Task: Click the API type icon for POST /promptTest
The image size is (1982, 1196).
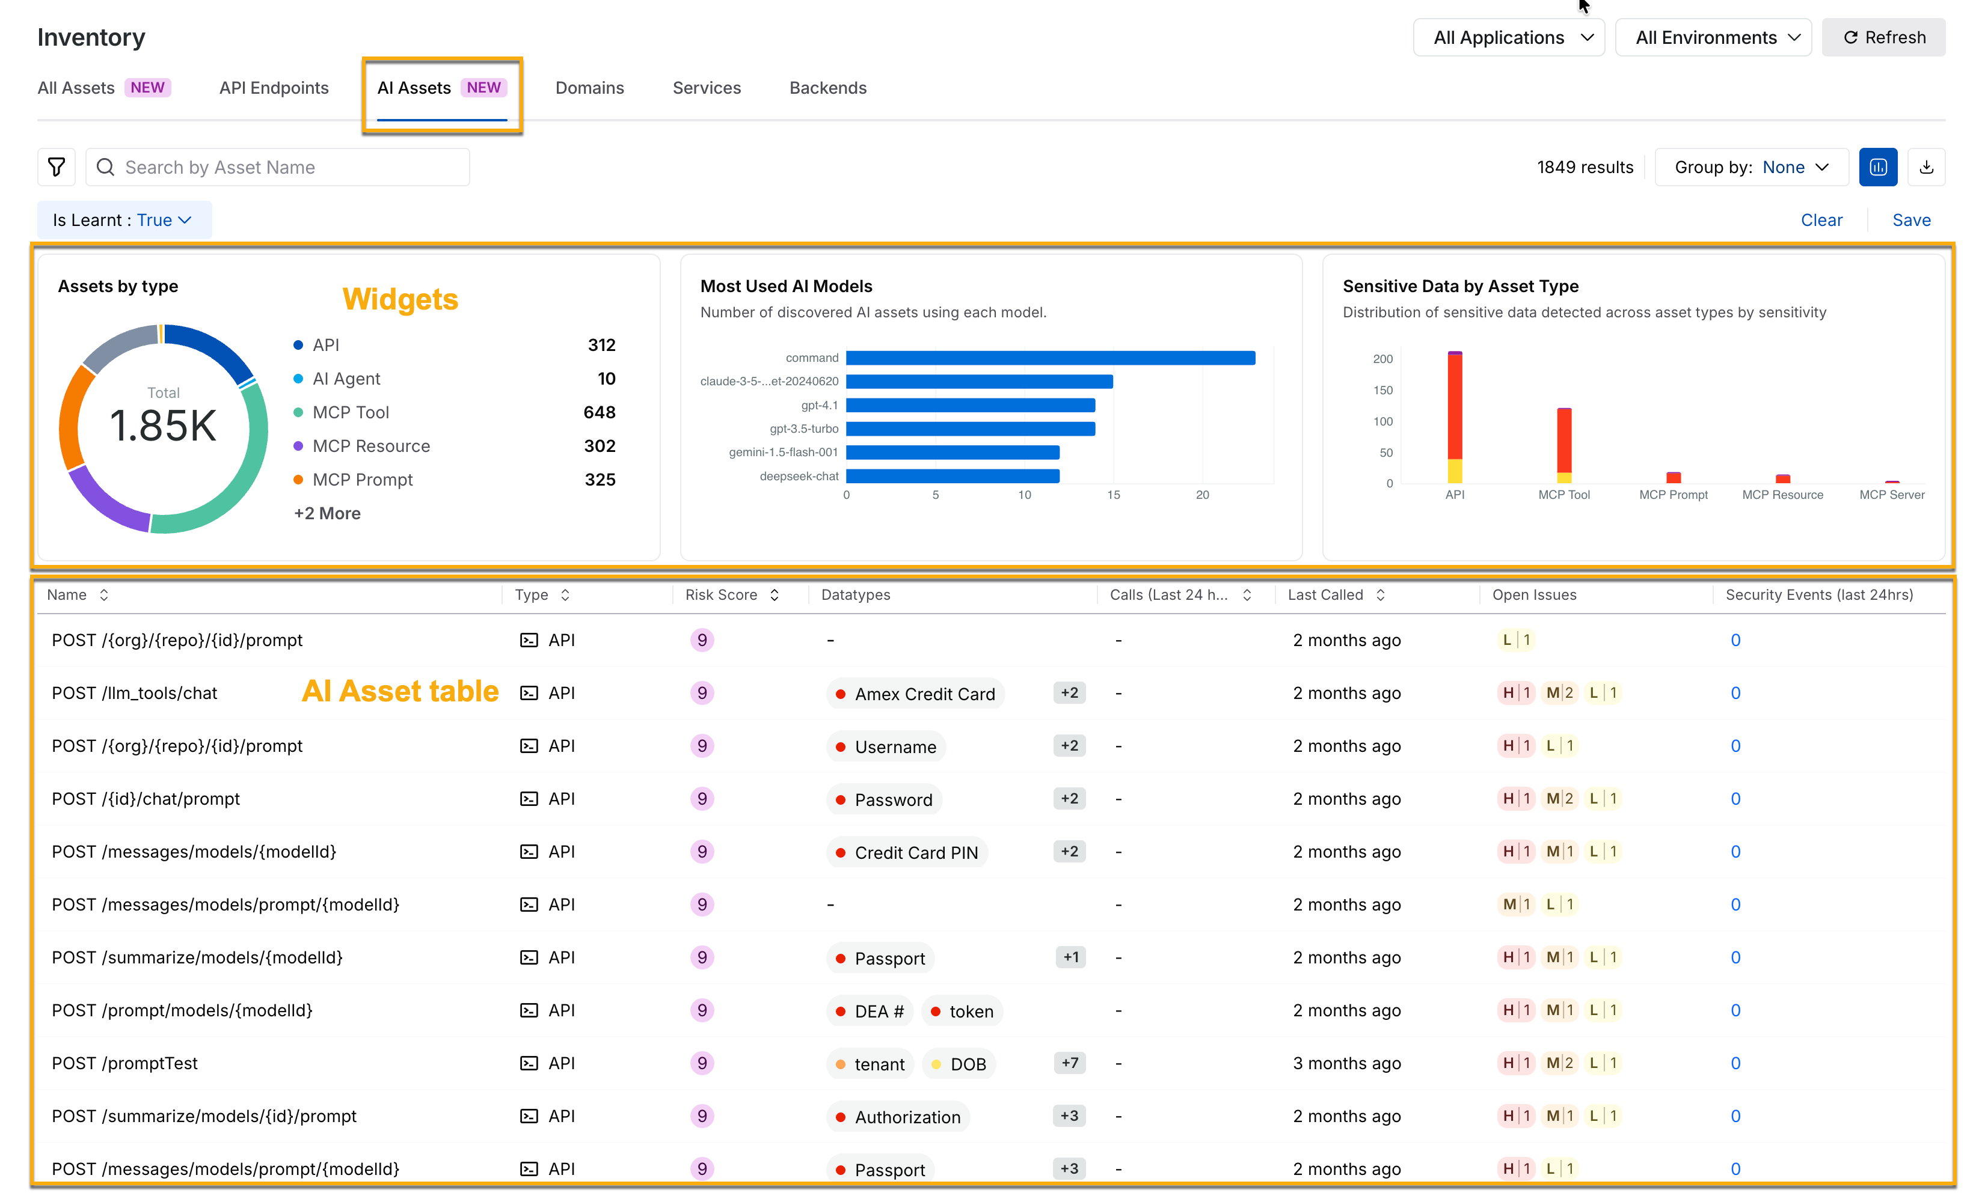Action: 529,1063
